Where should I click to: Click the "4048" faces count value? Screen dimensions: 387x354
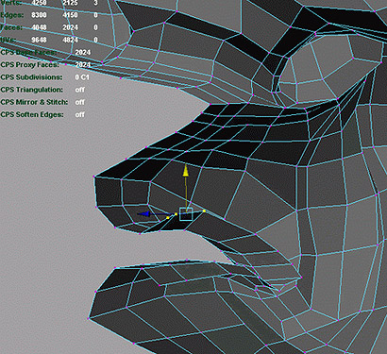[x=39, y=27]
